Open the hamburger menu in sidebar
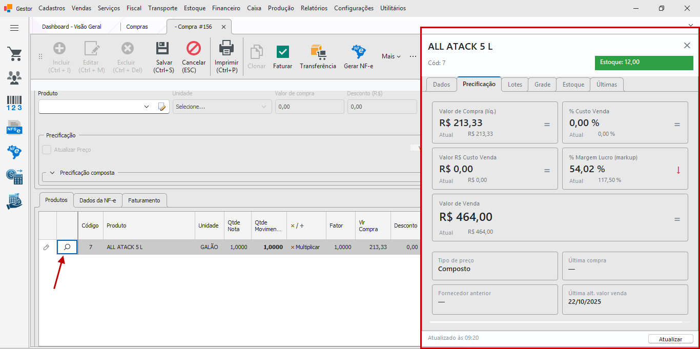 [14, 28]
